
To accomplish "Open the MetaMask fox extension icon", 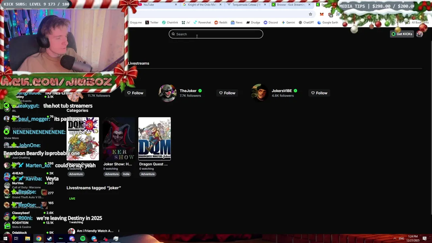I will pos(322,14).
